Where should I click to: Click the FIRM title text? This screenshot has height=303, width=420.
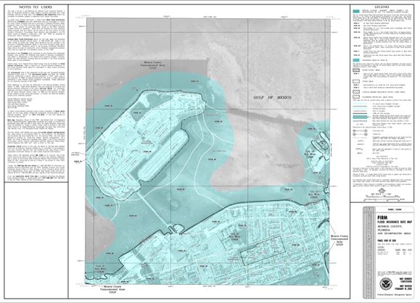(x=382, y=218)
